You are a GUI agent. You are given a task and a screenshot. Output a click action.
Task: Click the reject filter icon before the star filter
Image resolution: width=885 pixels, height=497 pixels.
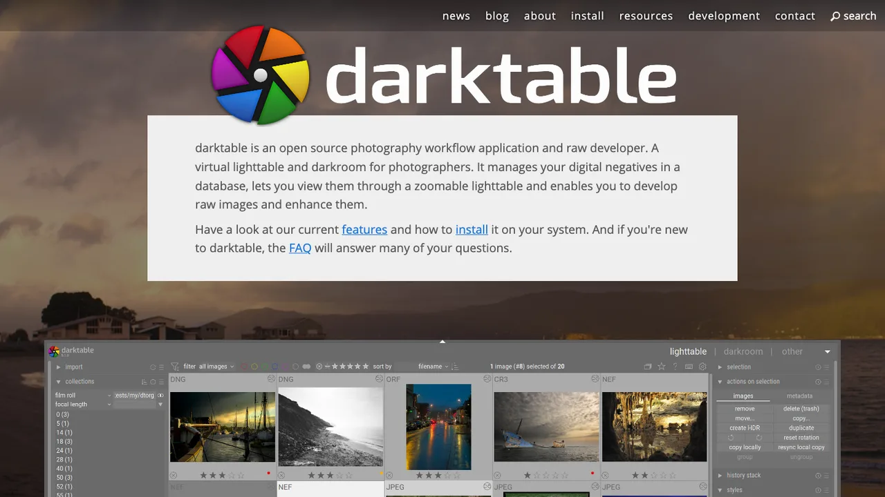pos(319,367)
